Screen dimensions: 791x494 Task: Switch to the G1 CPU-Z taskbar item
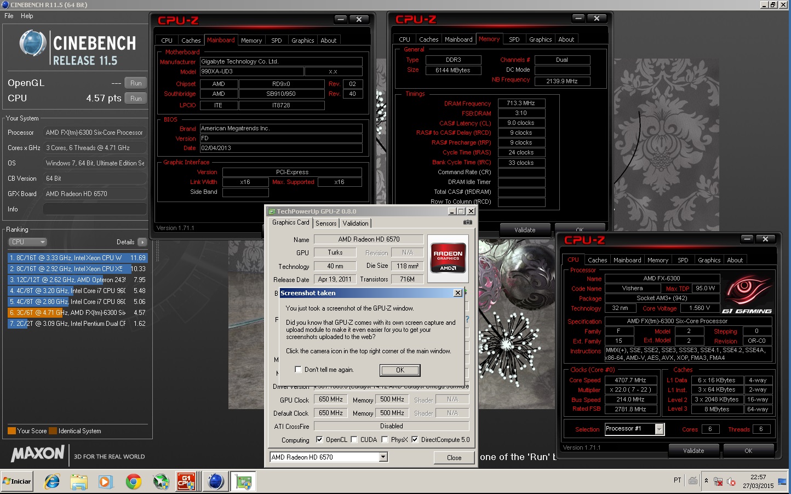click(187, 481)
